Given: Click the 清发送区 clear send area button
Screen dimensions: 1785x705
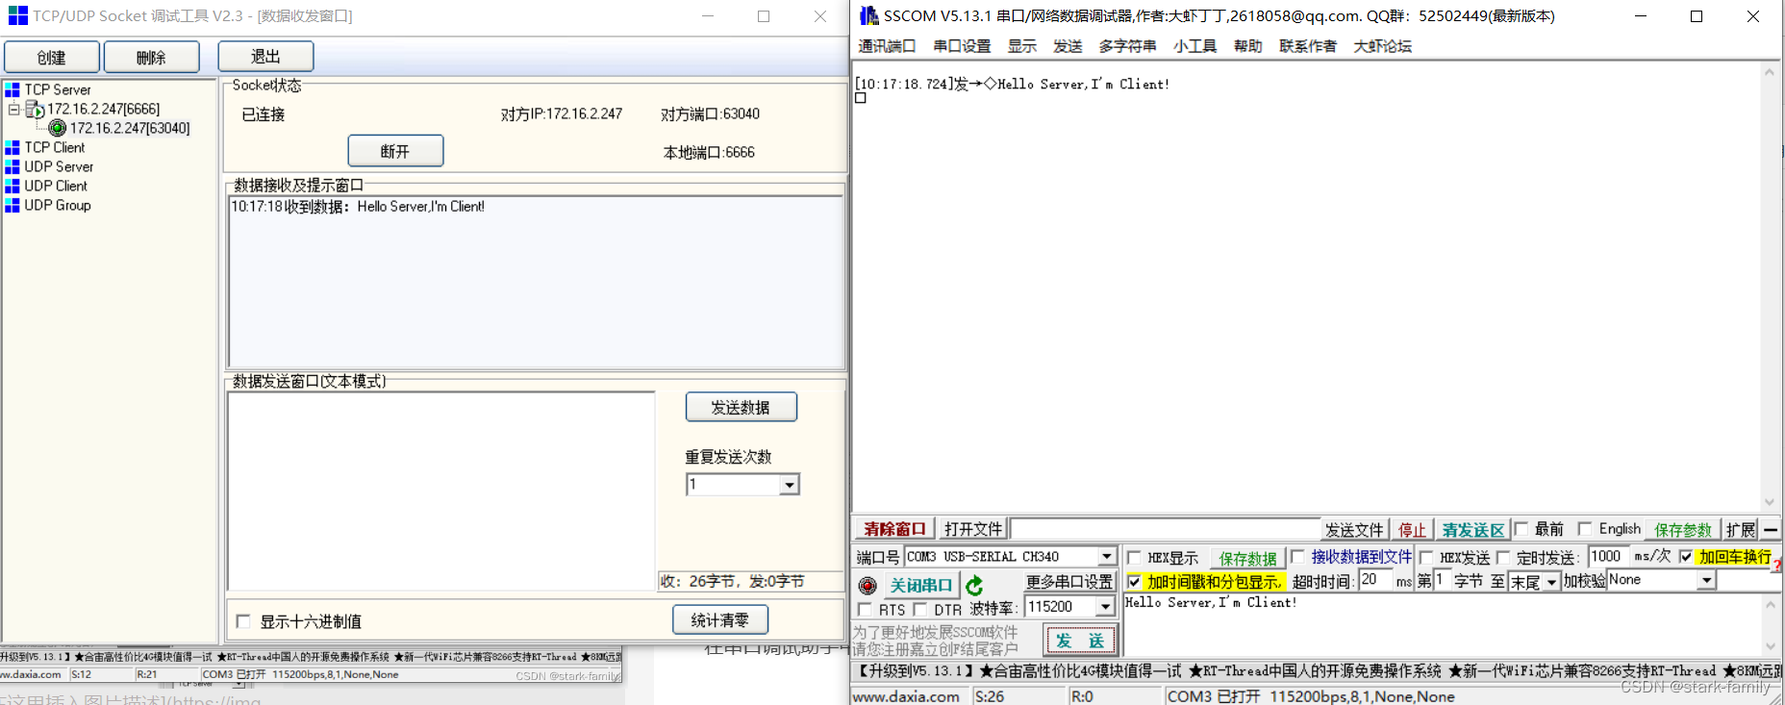Looking at the screenshot, I should tap(1472, 530).
